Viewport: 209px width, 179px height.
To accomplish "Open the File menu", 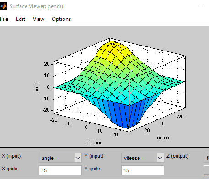I will pos(4,19).
